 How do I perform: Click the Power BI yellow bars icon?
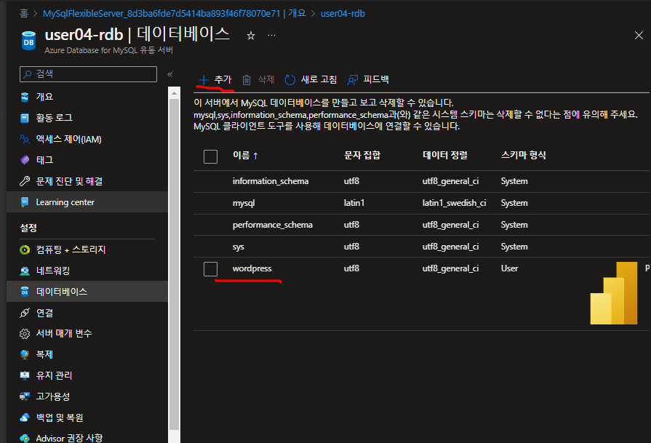point(614,293)
